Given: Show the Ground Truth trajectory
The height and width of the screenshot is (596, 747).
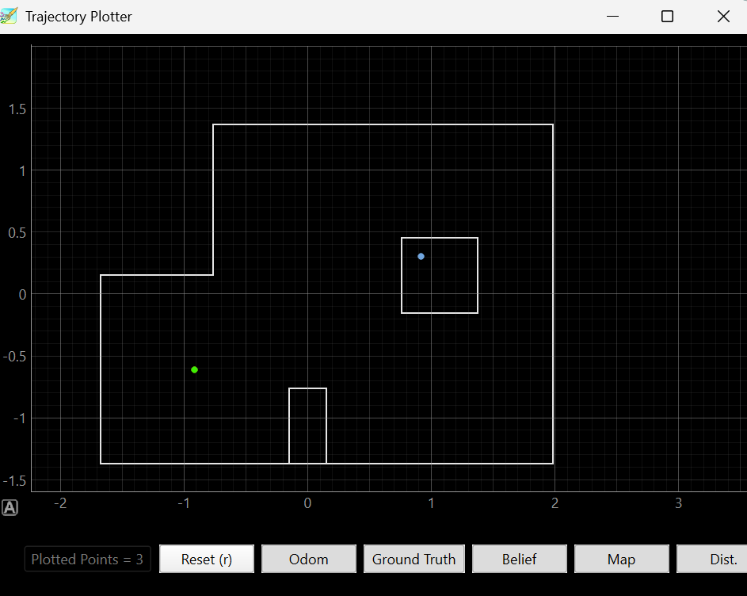Looking at the screenshot, I should pos(414,559).
